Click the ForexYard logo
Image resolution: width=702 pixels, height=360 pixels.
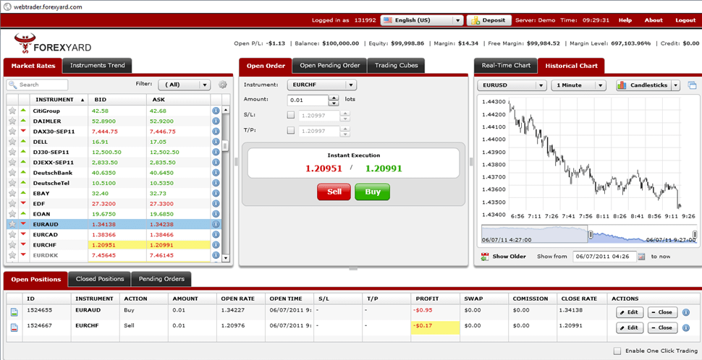pos(52,44)
